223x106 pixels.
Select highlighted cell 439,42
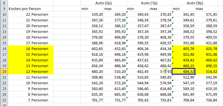183,60
